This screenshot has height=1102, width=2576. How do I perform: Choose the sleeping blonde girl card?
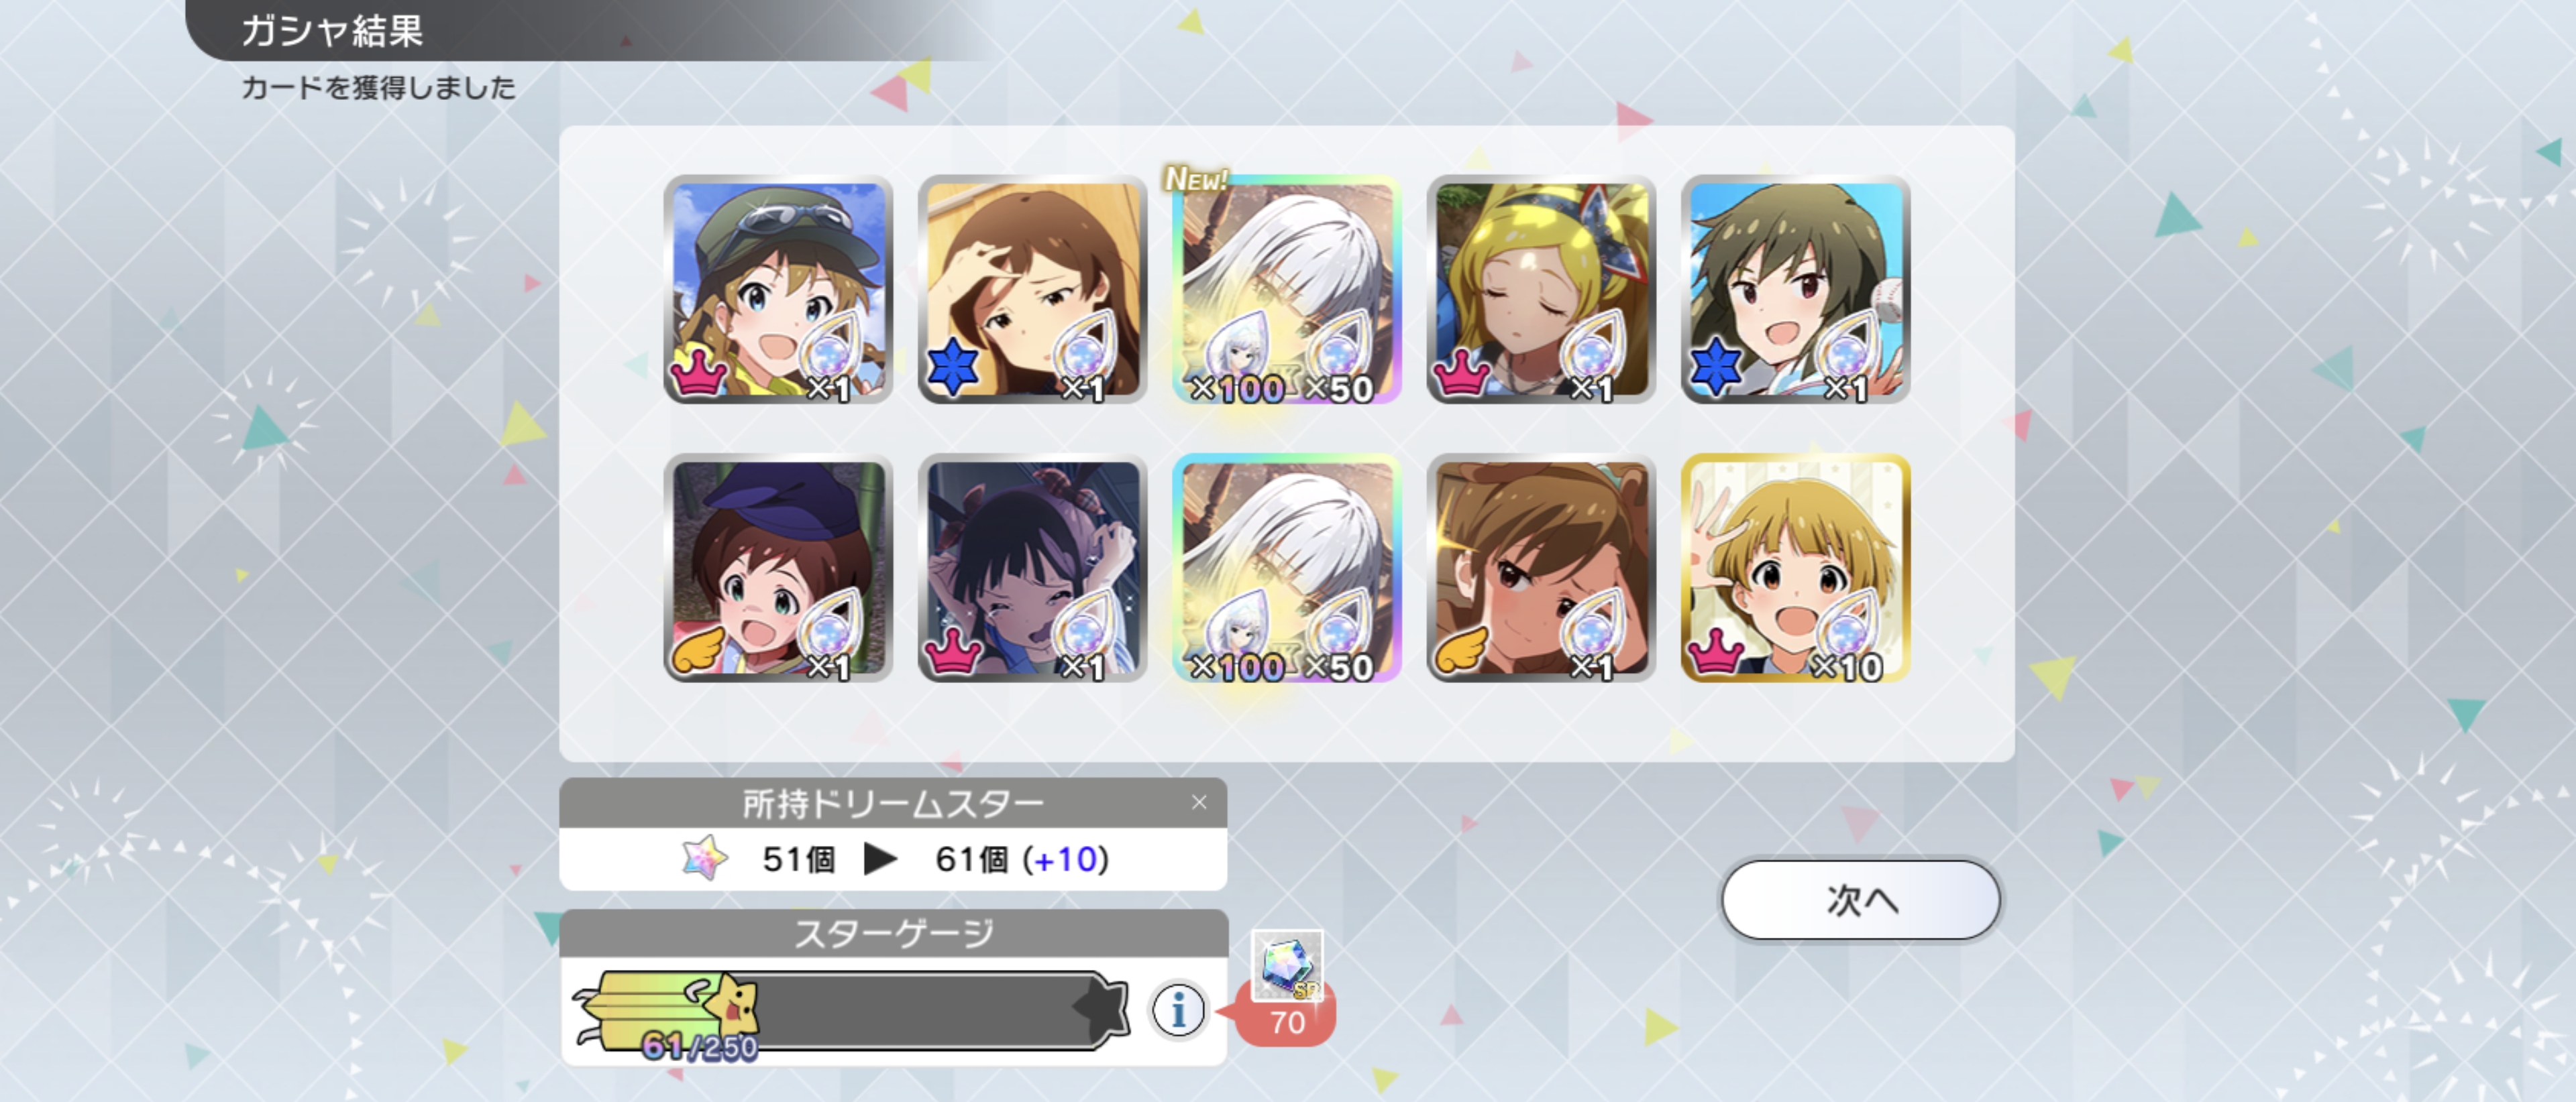pyautogui.click(x=1541, y=289)
